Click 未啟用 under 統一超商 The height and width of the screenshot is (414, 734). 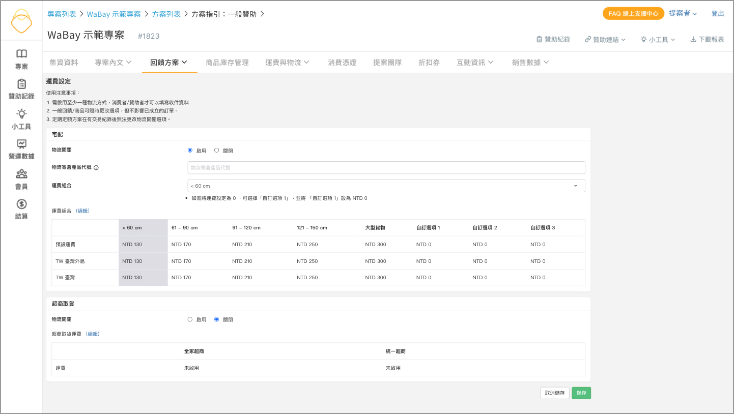coord(393,368)
